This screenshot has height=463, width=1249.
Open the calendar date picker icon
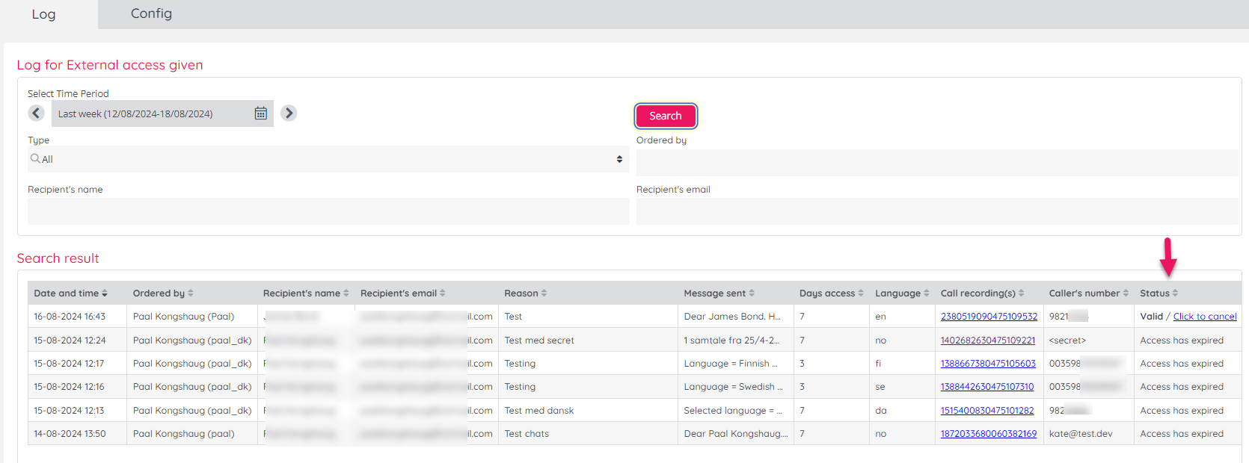click(260, 114)
